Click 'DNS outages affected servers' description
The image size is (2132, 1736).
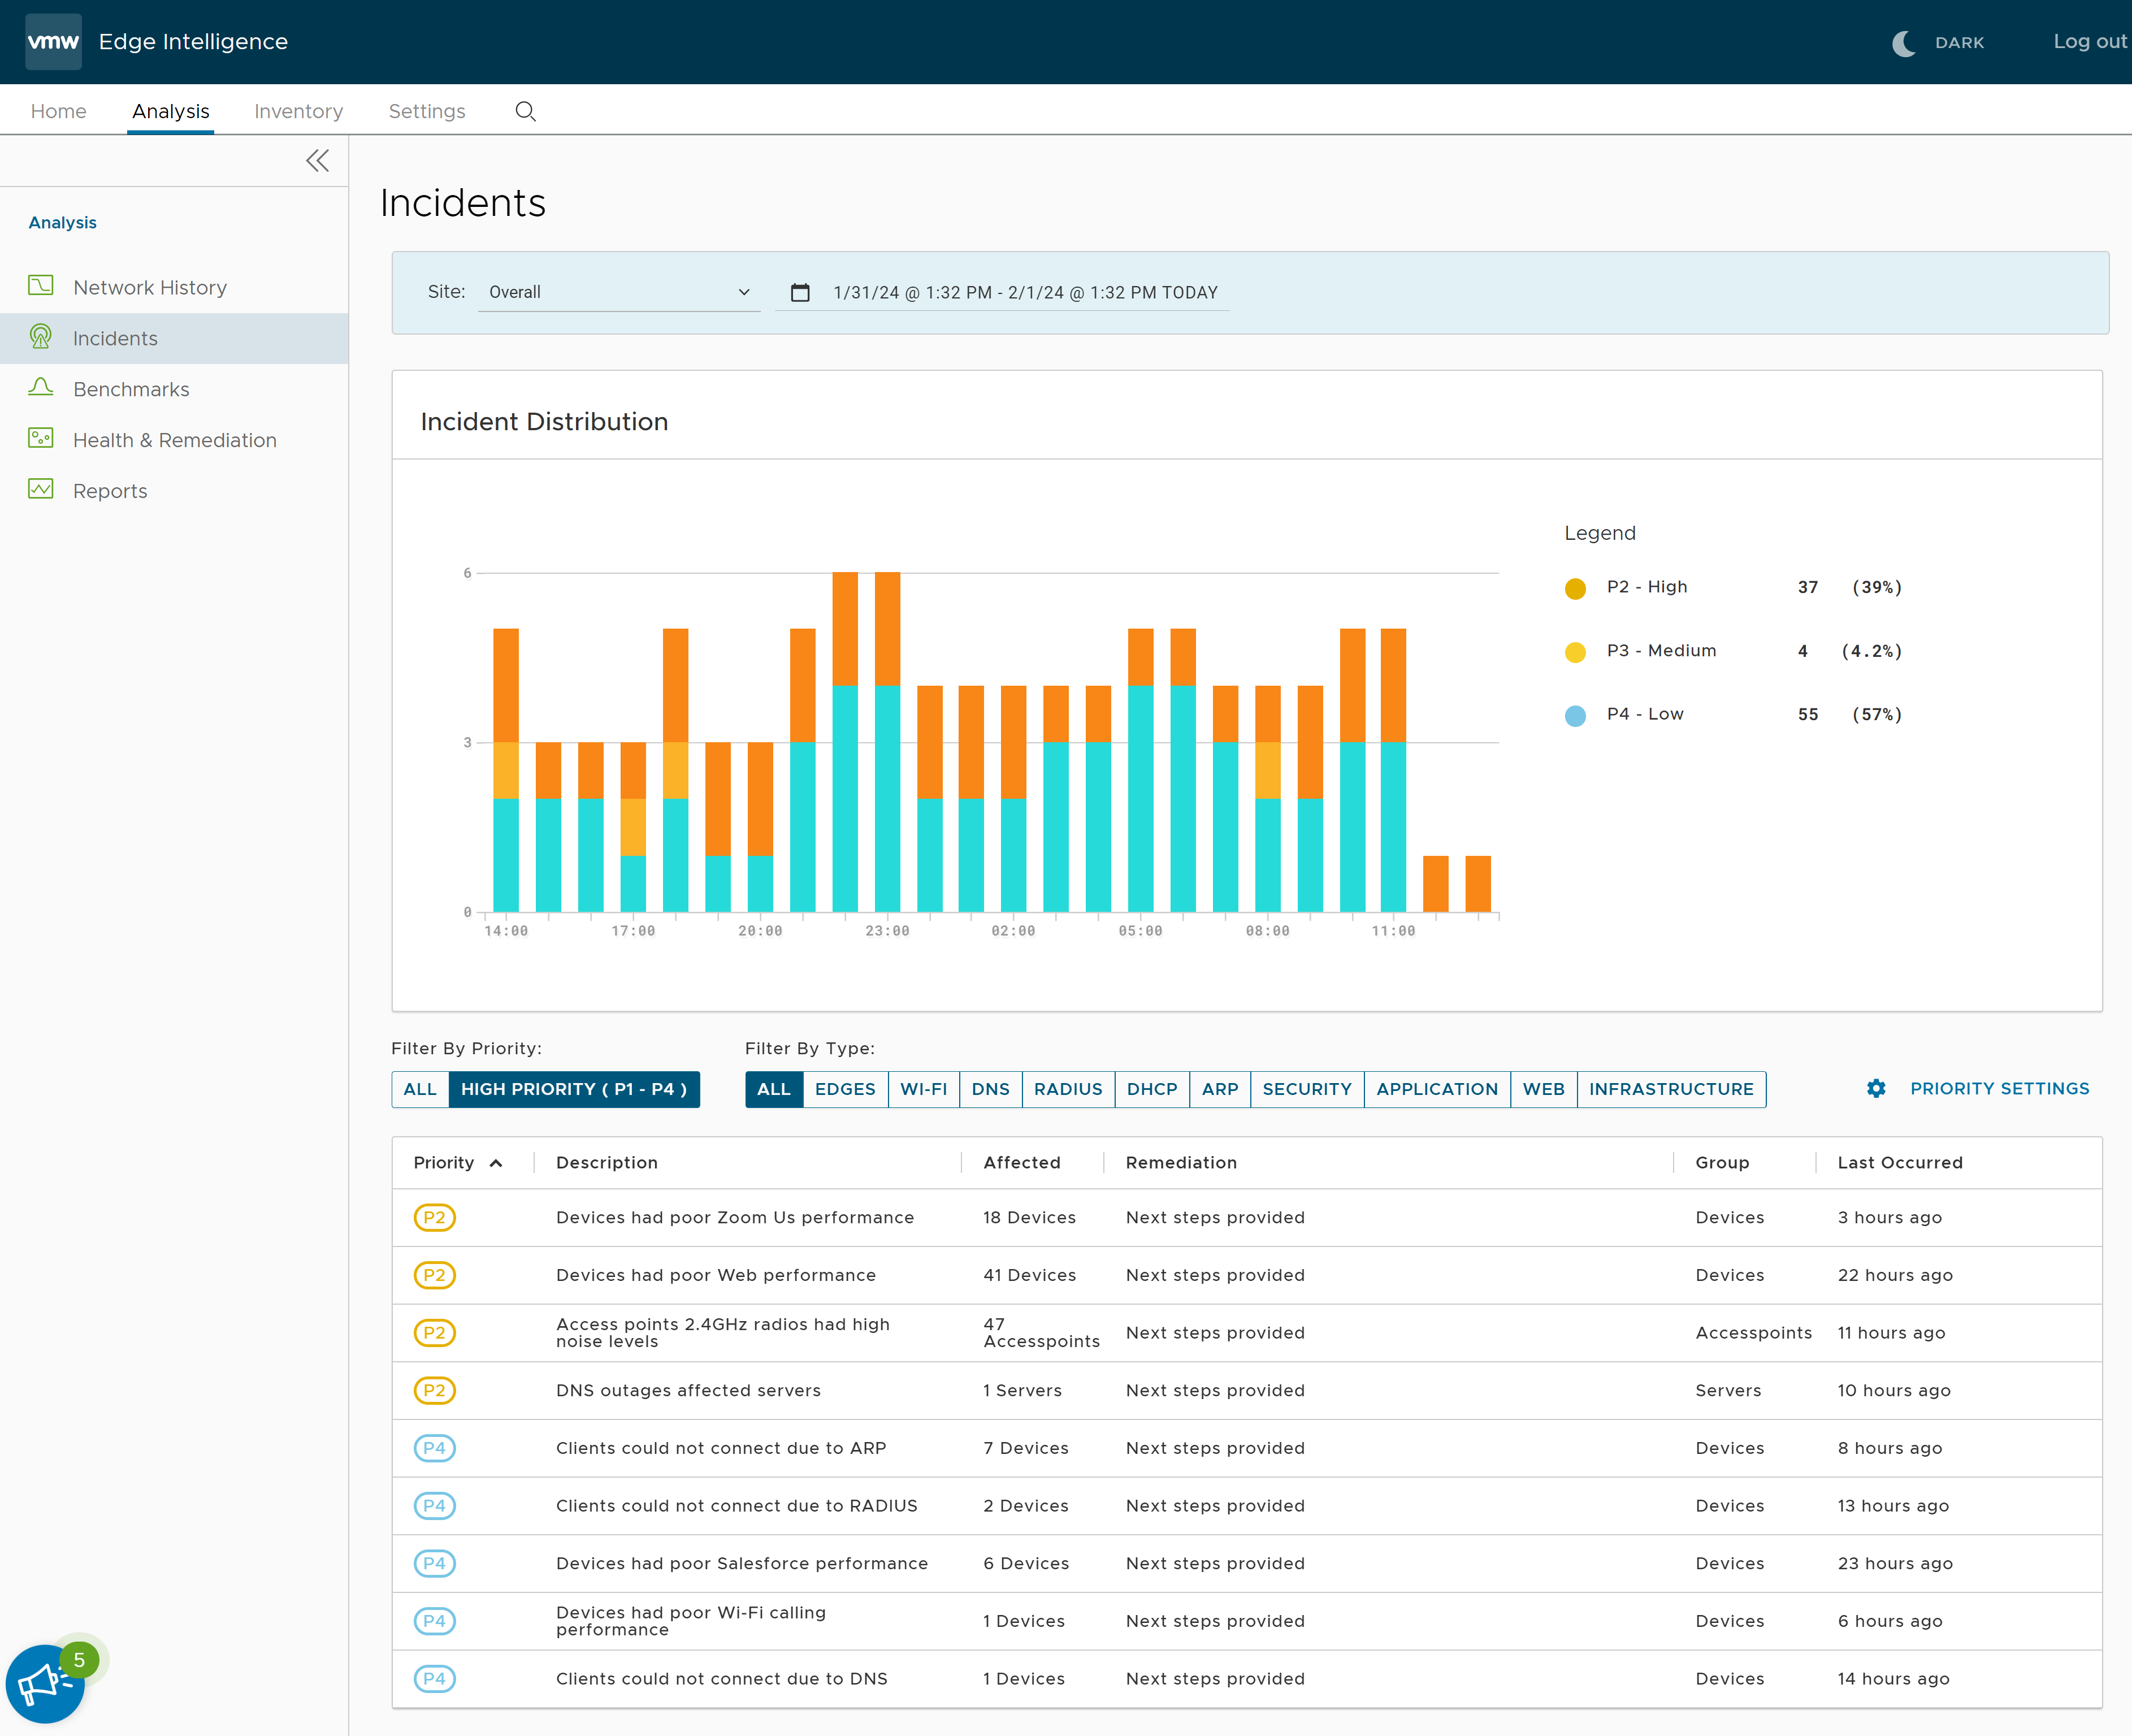pyautogui.click(x=688, y=1390)
